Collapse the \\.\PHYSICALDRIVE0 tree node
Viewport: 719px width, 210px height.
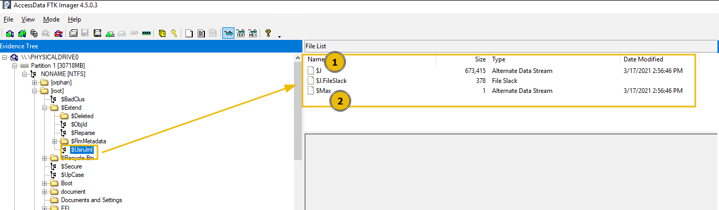pyautogui.click(x=6, y=57)
